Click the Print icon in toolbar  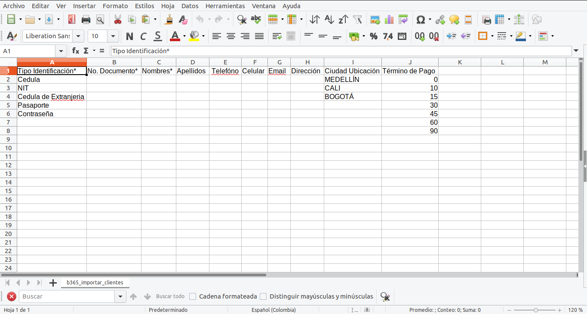tap(86, 19)
